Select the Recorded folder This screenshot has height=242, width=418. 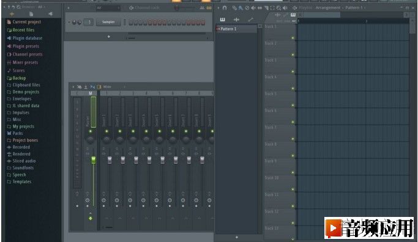tap(18, 147)
